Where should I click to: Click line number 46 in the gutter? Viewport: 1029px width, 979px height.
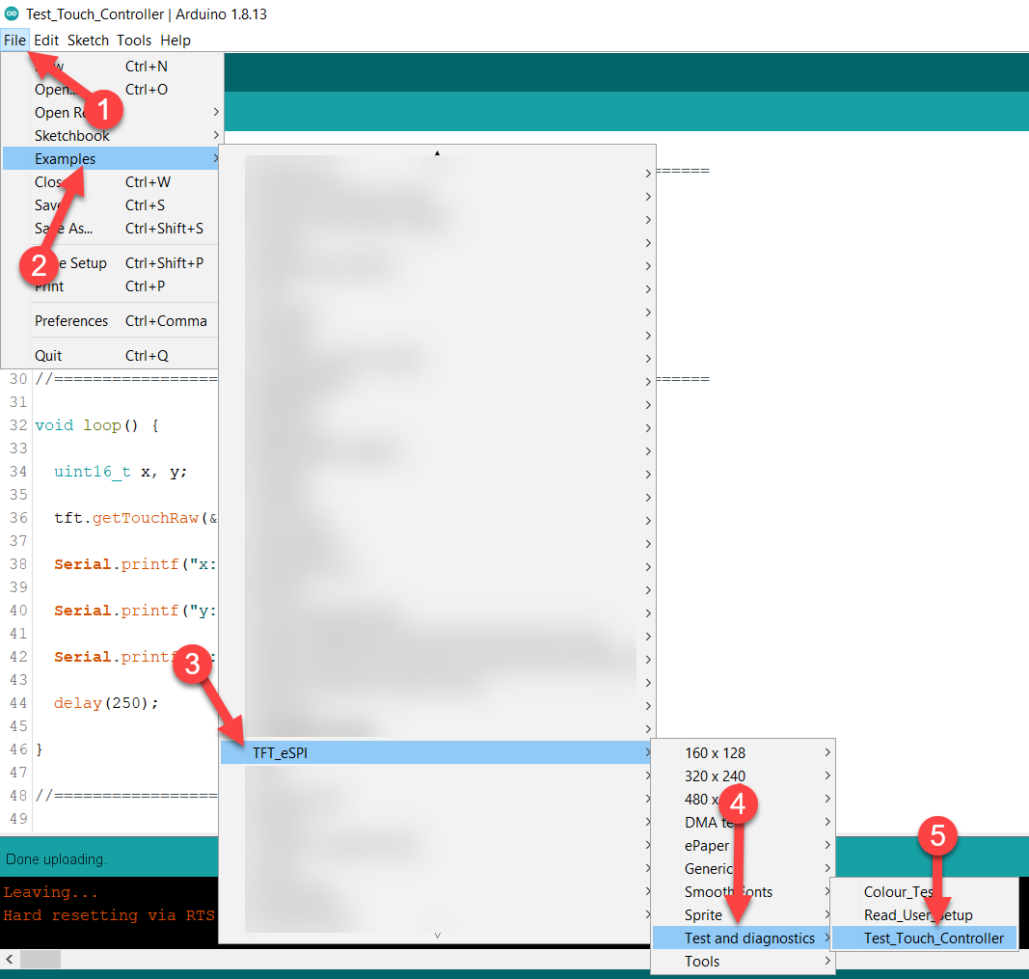[x=18, y=749]
